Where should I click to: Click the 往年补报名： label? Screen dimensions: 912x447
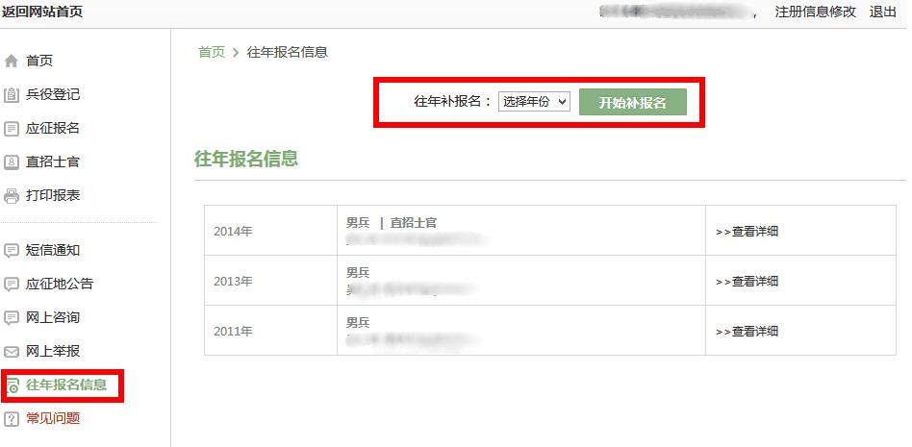coord(453,102)
